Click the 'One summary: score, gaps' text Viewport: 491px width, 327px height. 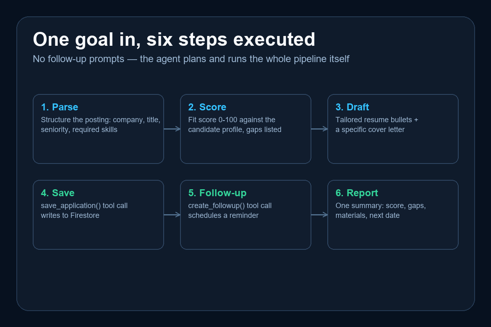pyautogui.click(x=381, y=206)
